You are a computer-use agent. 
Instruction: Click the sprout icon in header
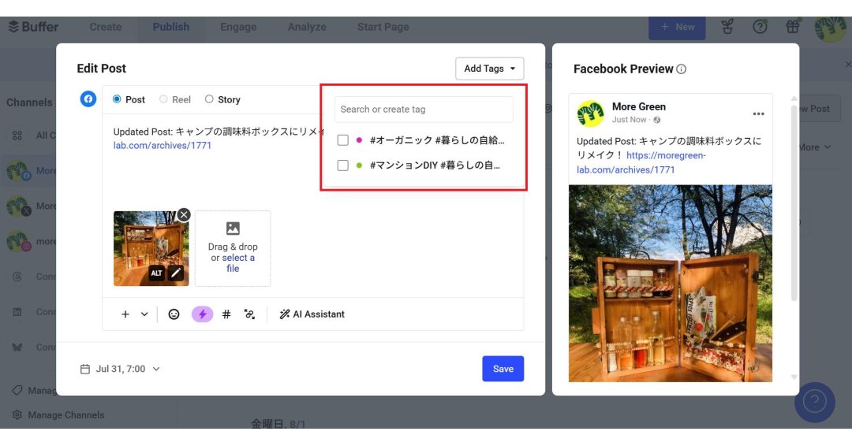click(727, 26)
